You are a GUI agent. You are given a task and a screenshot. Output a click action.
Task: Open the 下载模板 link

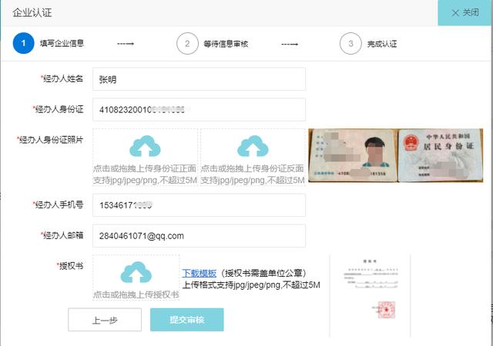pos(199,273)
